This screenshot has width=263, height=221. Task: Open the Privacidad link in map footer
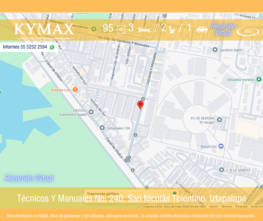point(241,206)
